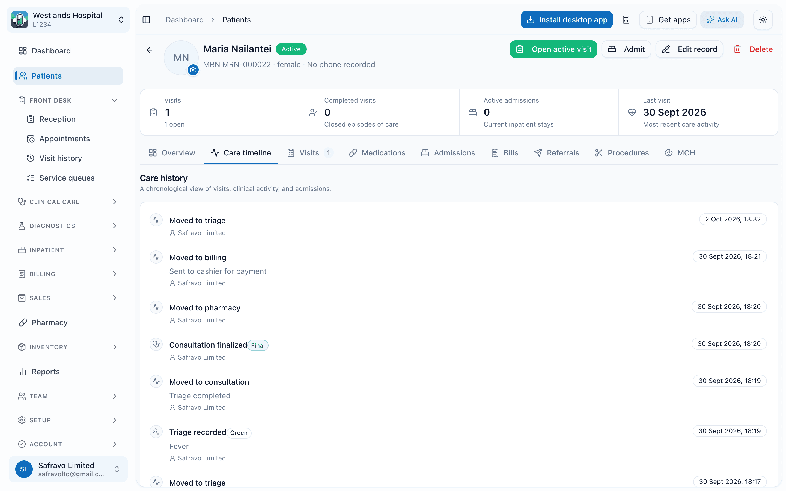Expand the Diagnostics section

[68, 226]
